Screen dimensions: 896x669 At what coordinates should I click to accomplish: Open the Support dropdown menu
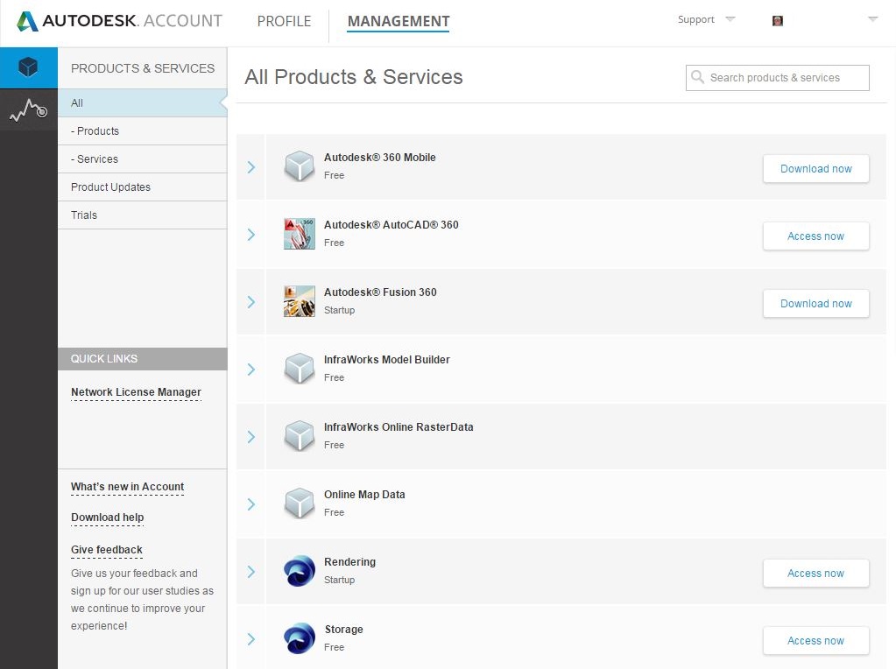coord(706,19)
